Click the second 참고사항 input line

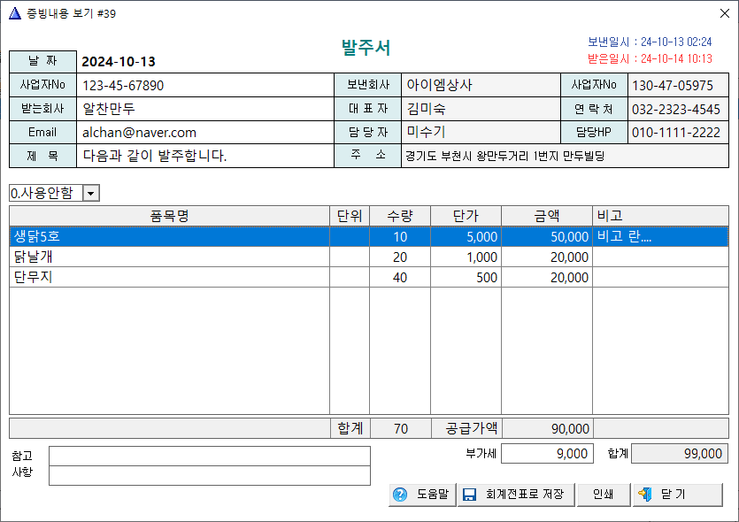coord(210,476)
